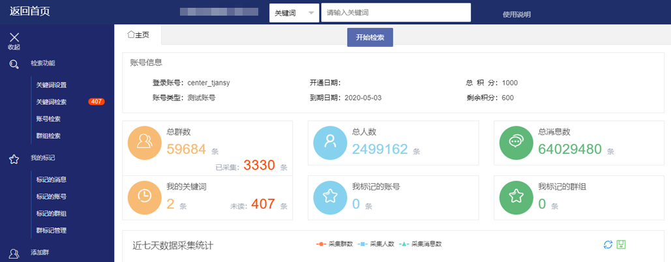Click the star icon beside 我的标记
The width and height of the screenshot is (671, 262).
[14, 158]
